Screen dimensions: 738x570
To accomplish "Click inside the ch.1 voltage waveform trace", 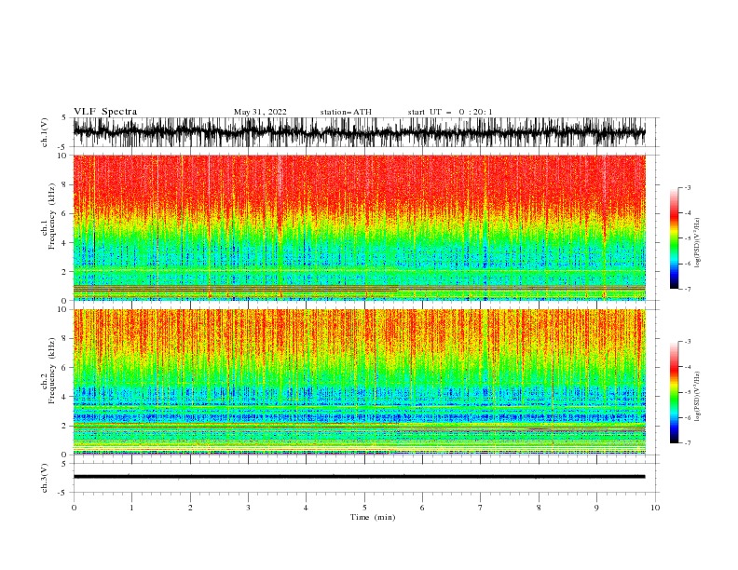I will [359, 132].
